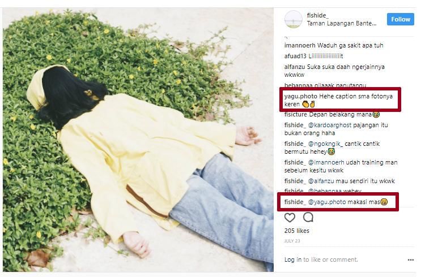Open the three-dots more options menu

tap(411, 259)
